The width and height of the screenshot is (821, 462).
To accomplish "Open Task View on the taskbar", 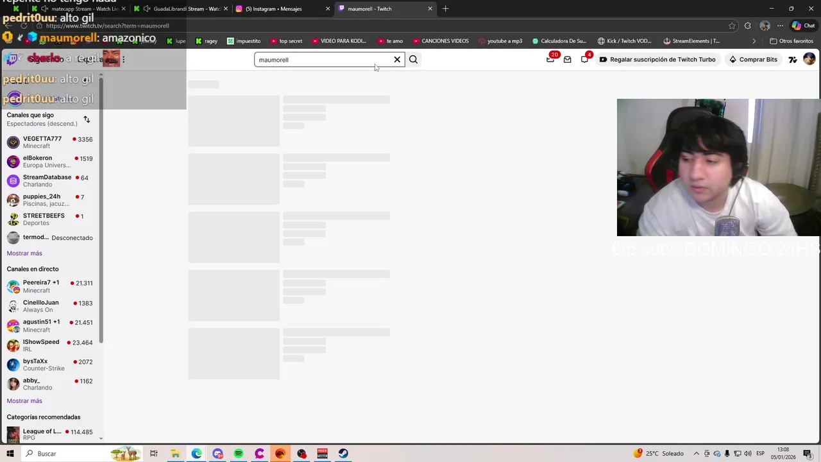I will click(x=154, y=454).
